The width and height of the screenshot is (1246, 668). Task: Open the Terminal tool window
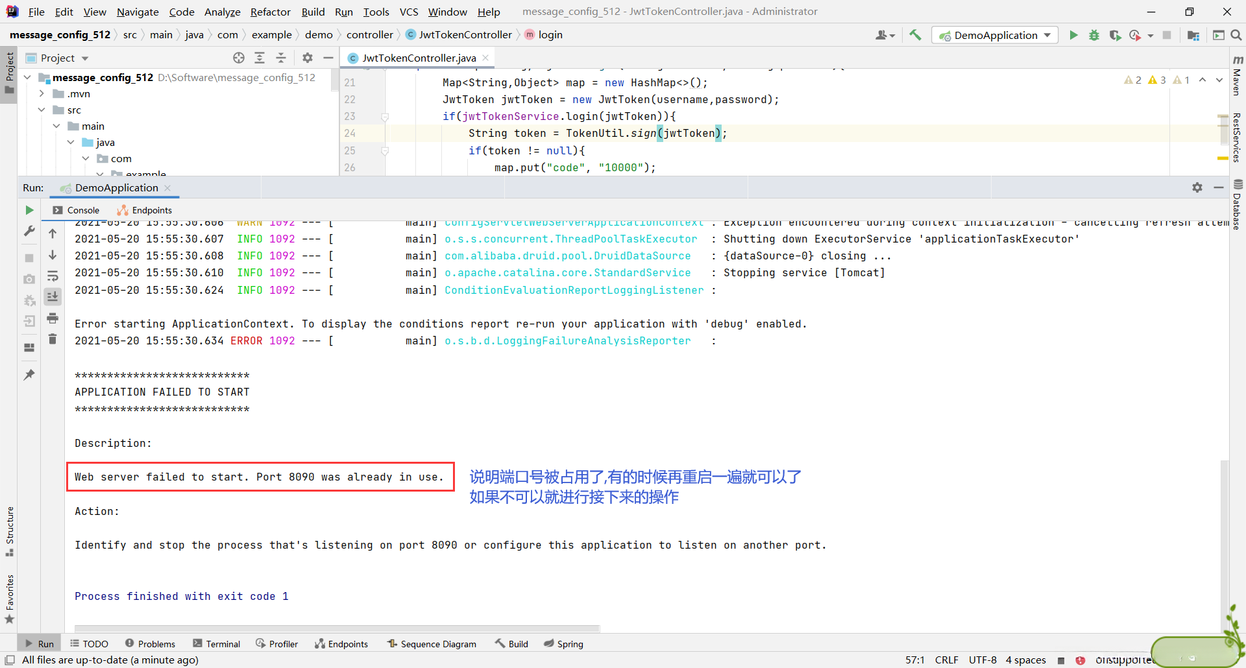(217, 643)
